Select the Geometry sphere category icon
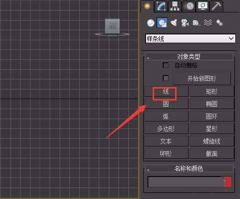240x199 pixels. pos(150,23)
